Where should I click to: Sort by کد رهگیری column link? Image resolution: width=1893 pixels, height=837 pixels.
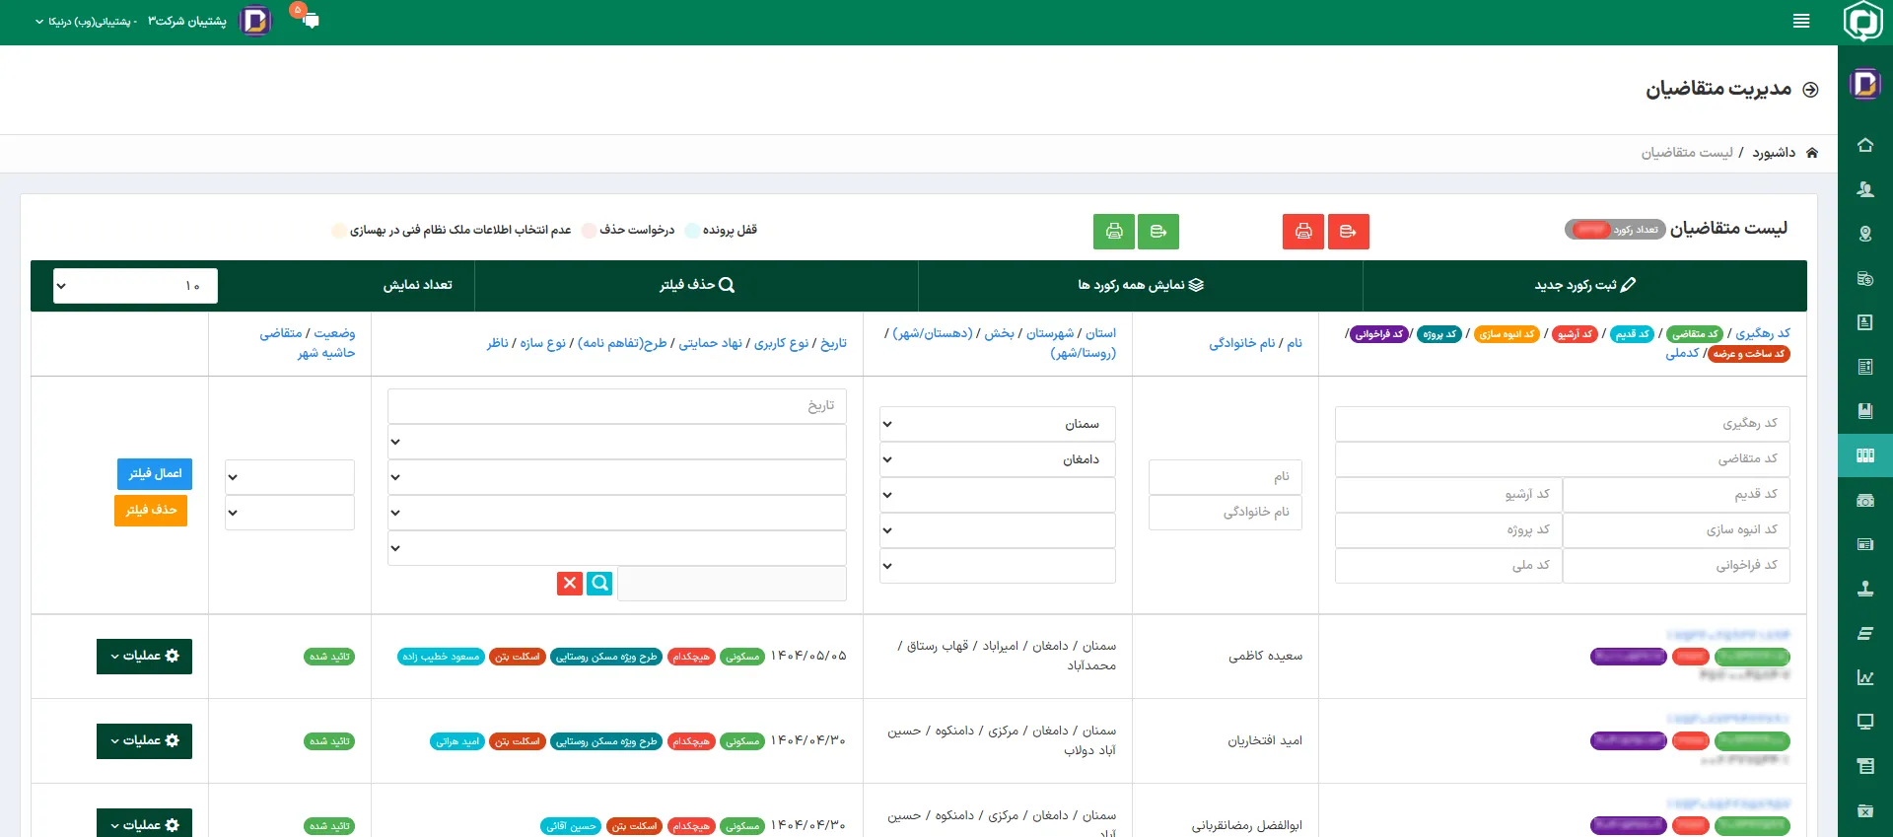[x=1763, y=333]
